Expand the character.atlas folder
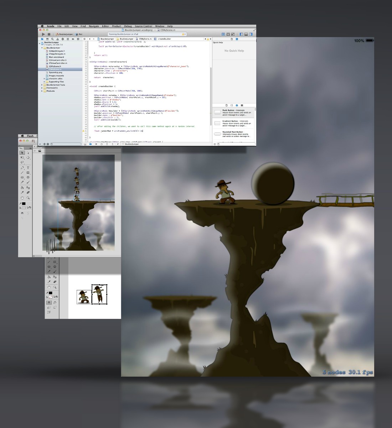This screenshot has height=428, width=392. (44, 78)
